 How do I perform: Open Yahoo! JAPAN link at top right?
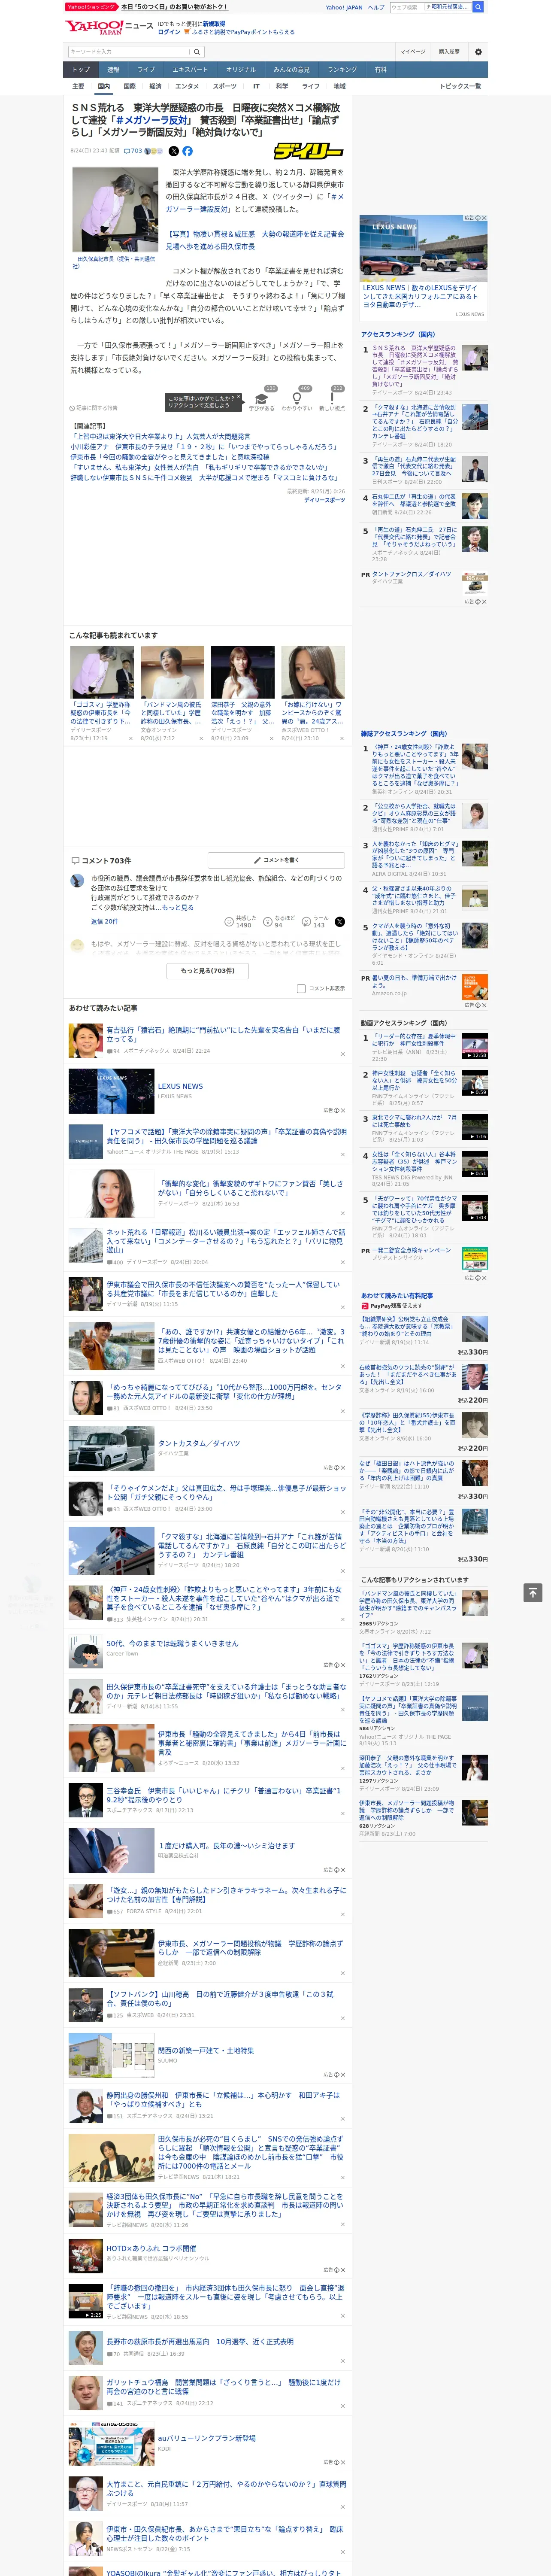click(344, 7)
